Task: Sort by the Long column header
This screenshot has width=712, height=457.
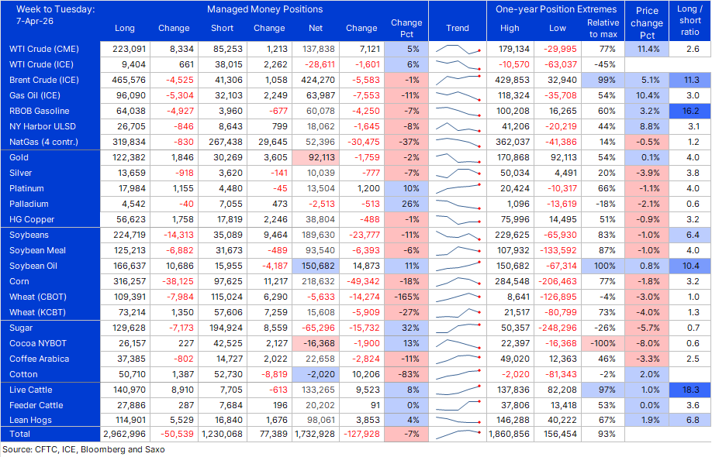Action: (124, 28)
